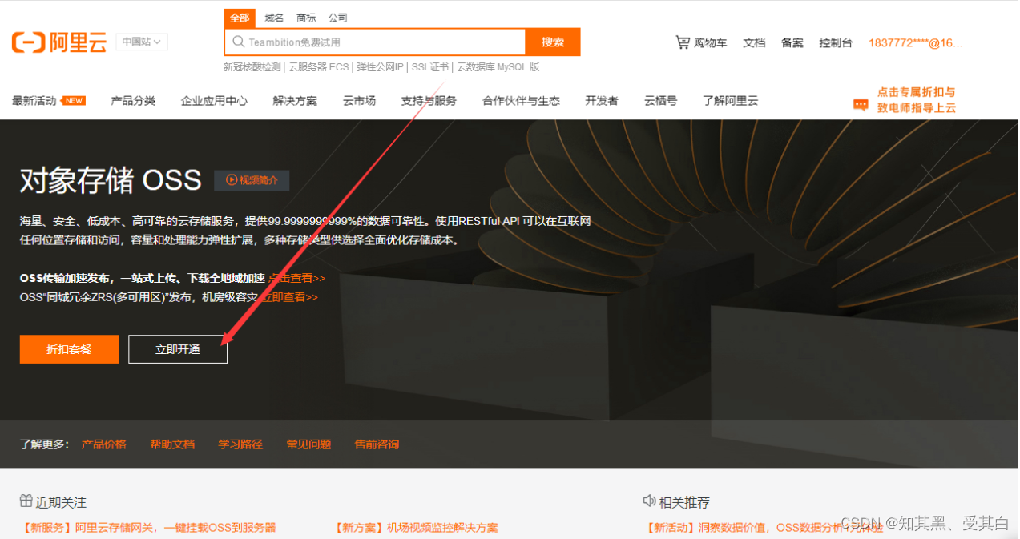1020x539 pixels.
Task: Open the 合作伙伴与生态 menu
Action: (x=521, y=101)
